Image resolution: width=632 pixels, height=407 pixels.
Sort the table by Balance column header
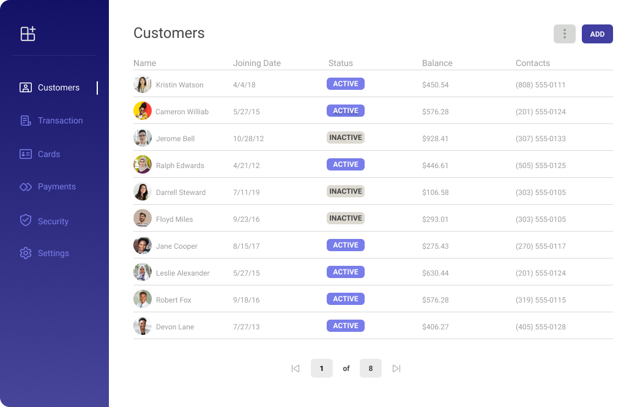coord(437,63)
